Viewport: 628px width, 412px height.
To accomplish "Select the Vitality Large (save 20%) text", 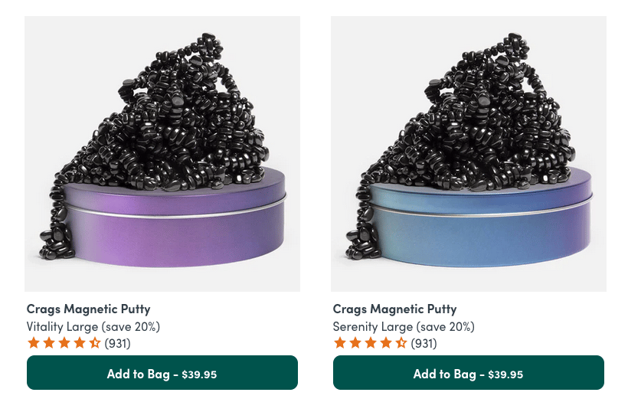I will tap(93, 327).
